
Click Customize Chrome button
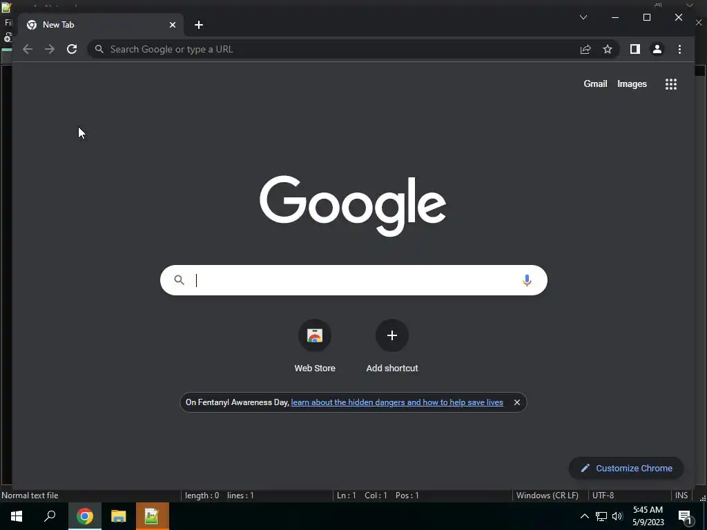(x=626, y=469)
